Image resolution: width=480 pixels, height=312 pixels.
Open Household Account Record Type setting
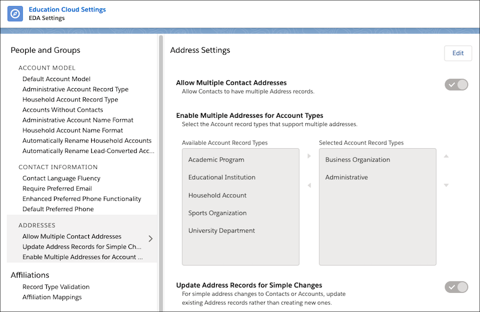tap(70, 100)
